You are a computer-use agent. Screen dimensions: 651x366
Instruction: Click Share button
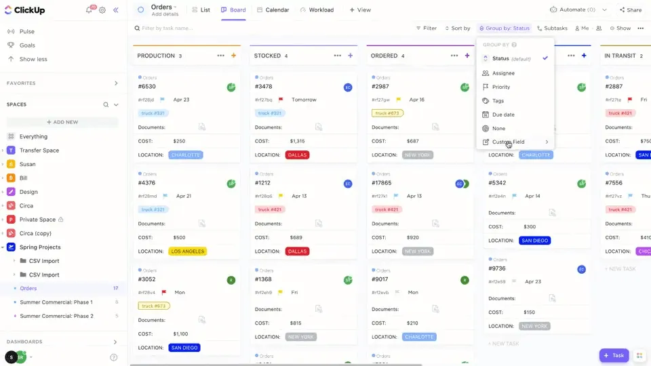point(631,9)
